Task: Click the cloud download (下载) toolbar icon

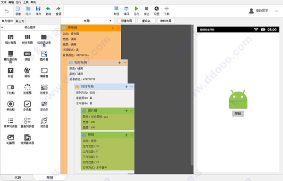Action: pos(166,8)
